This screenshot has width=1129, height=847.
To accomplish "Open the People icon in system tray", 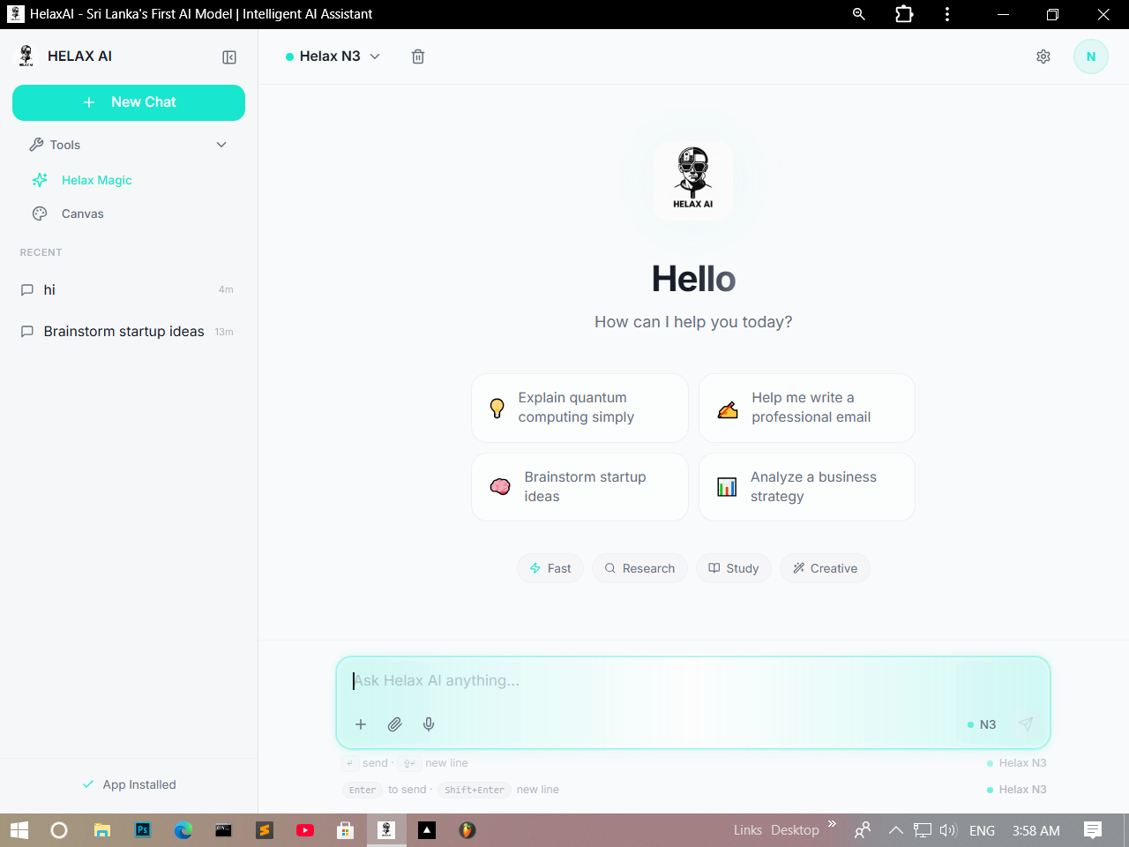I will point(863,830).
